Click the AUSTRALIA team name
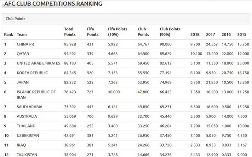This screenshot has height=157, width=252. (27, 116)
